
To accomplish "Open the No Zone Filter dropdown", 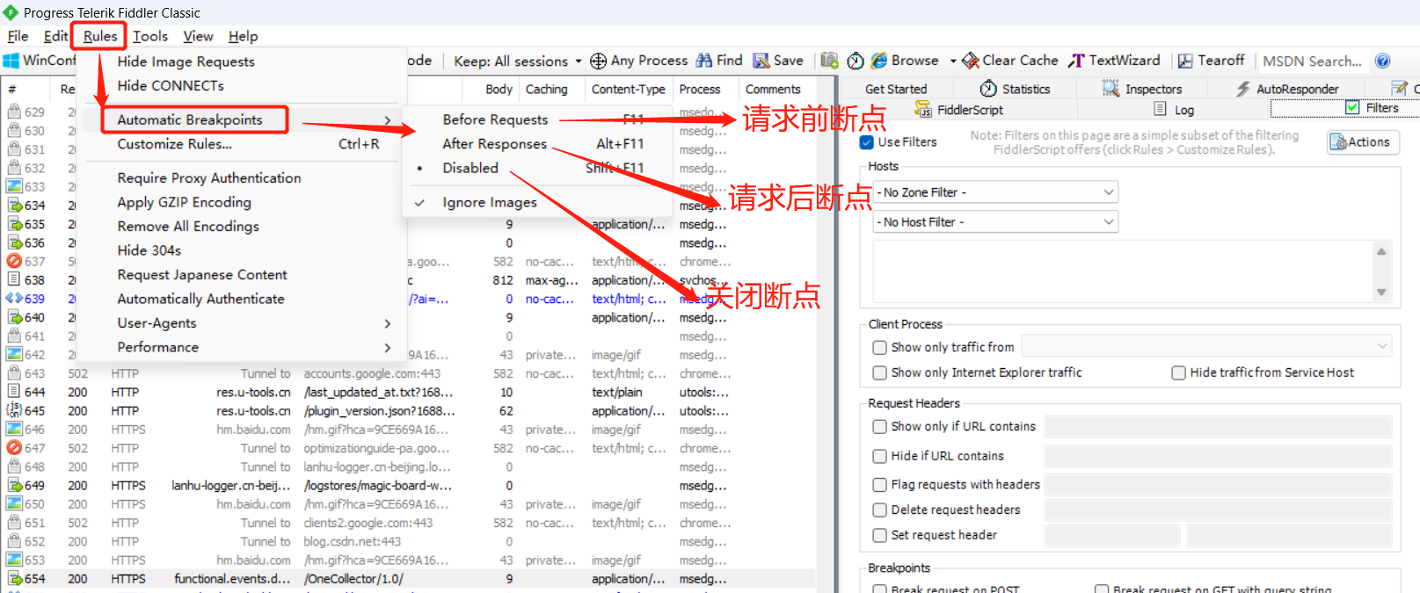I will (x=995, y=192).
